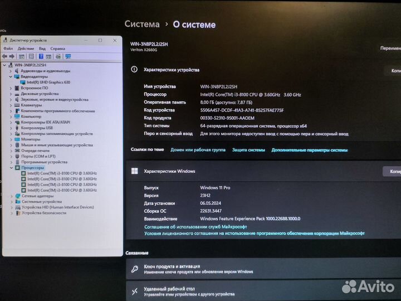The image size is (401, 301).
Task: Open the Файл menu
Action: 8,48
